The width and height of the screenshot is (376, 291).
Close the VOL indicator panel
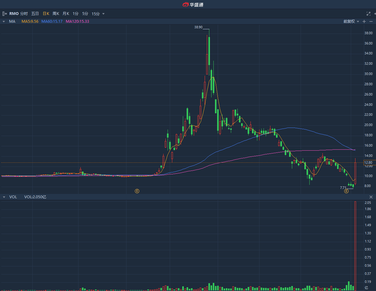tap(371, 197)
